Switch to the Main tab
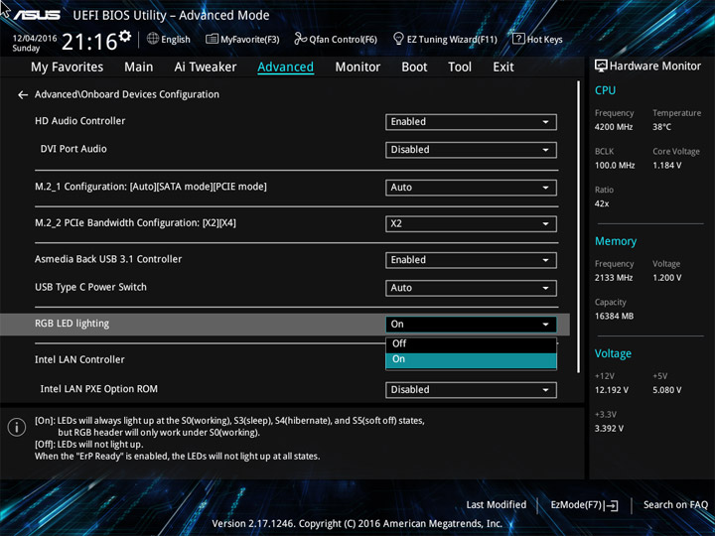 tap(139, 67)
